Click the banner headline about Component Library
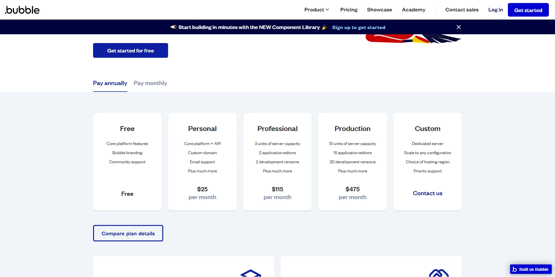This screenshot has width=555, height=277. (x=249, y=27)
